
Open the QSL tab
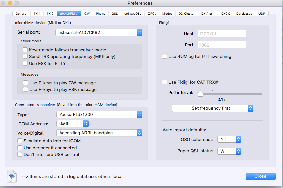[115, 14]
